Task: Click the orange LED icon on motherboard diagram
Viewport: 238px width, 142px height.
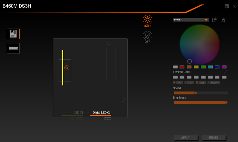Action: [67, 68]
